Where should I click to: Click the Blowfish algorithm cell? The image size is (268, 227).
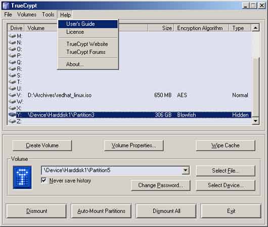(187, 115)
